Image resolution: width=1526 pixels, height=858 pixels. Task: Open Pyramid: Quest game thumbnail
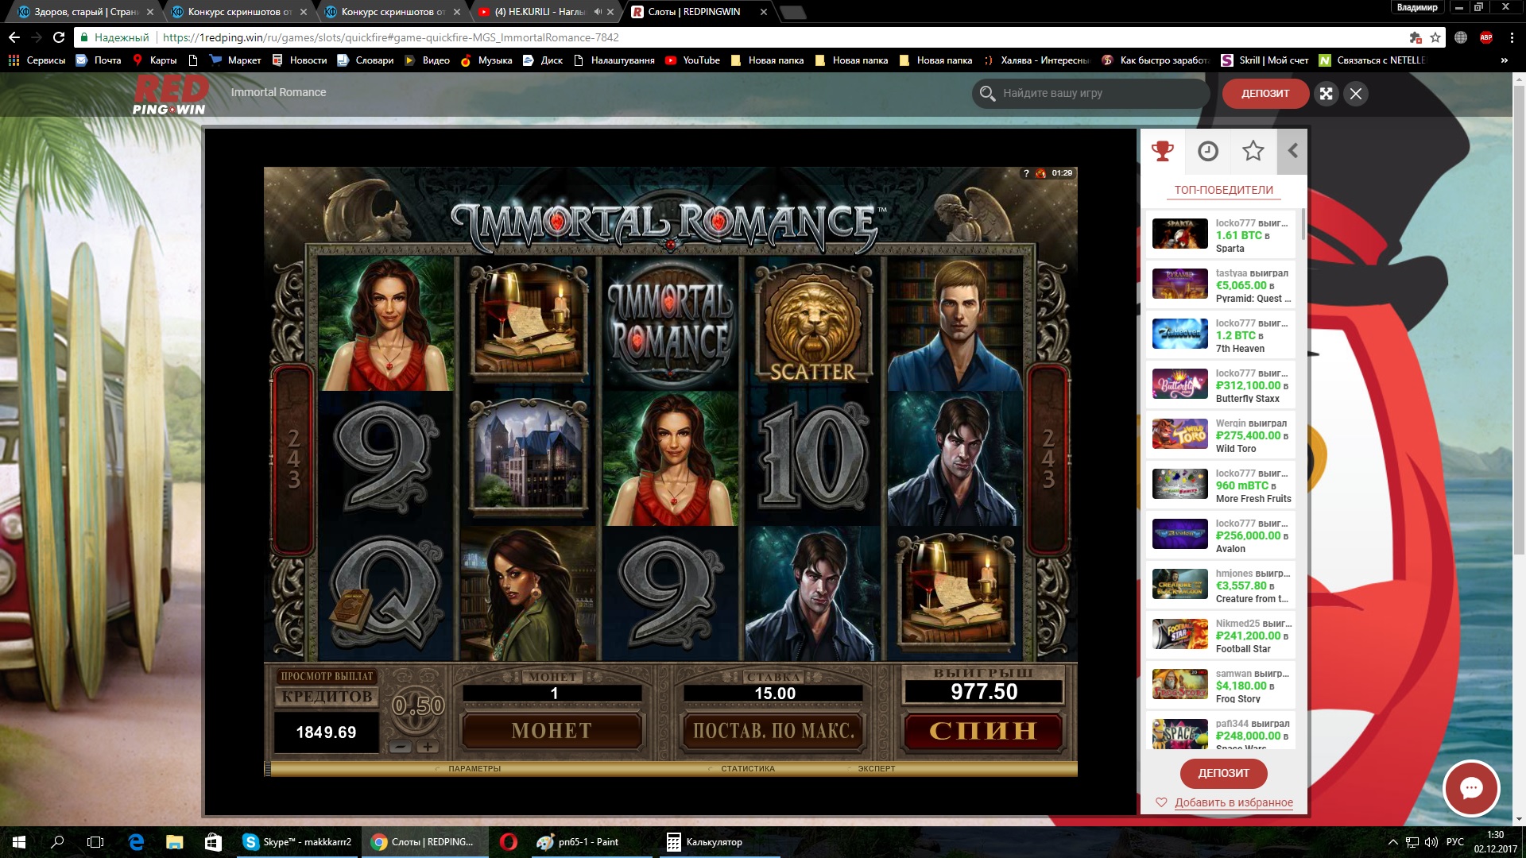(x=1179, y=284)
